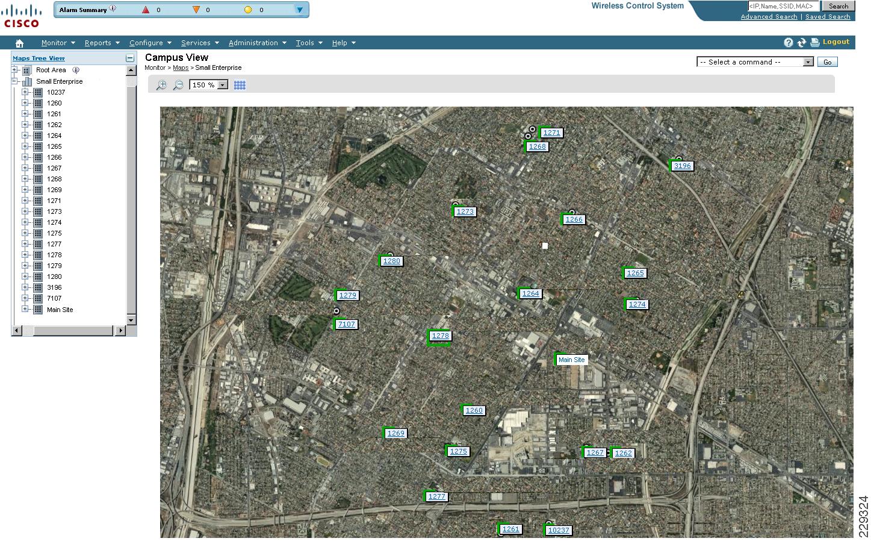The image size is (871, 544).
Task: Click the Alarm Summary info icon
Action: 113,8
